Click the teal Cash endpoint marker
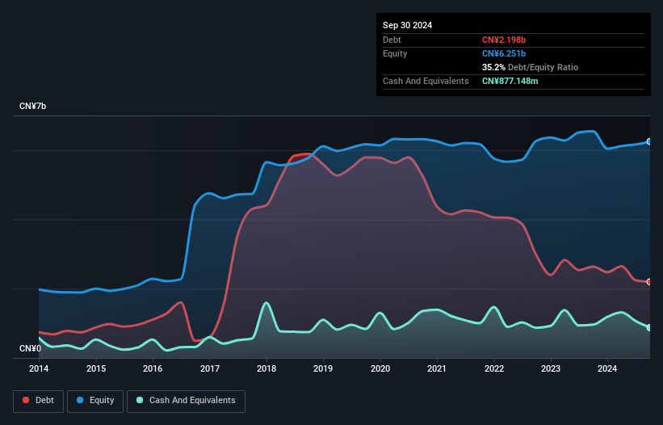The image size is (663, 425). (x=649, y=328)
